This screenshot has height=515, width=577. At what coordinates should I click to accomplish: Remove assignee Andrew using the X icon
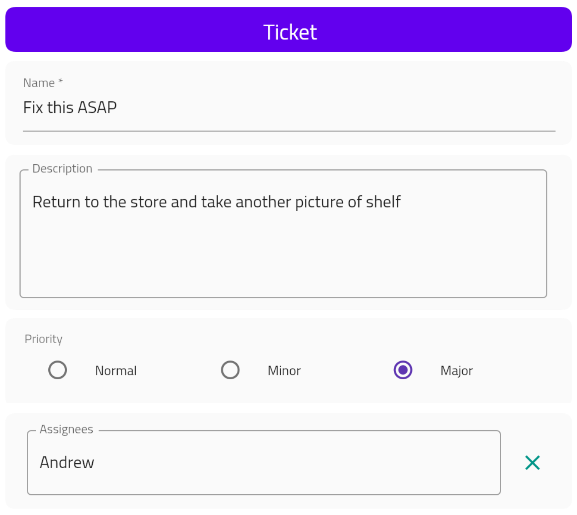click(533, 462)
